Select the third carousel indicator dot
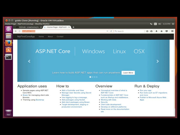This screenshot has width=180, height=135. click(94, 77)
